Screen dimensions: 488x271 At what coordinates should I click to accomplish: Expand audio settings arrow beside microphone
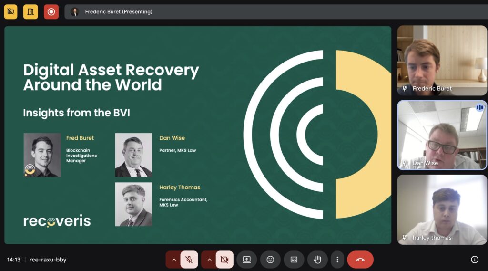point(173,260)
